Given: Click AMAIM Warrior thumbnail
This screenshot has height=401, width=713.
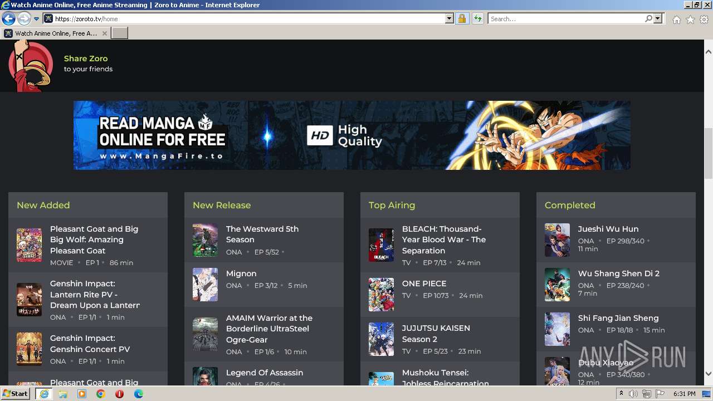Looking at the screenshot, I should click(x=205, y=334).
